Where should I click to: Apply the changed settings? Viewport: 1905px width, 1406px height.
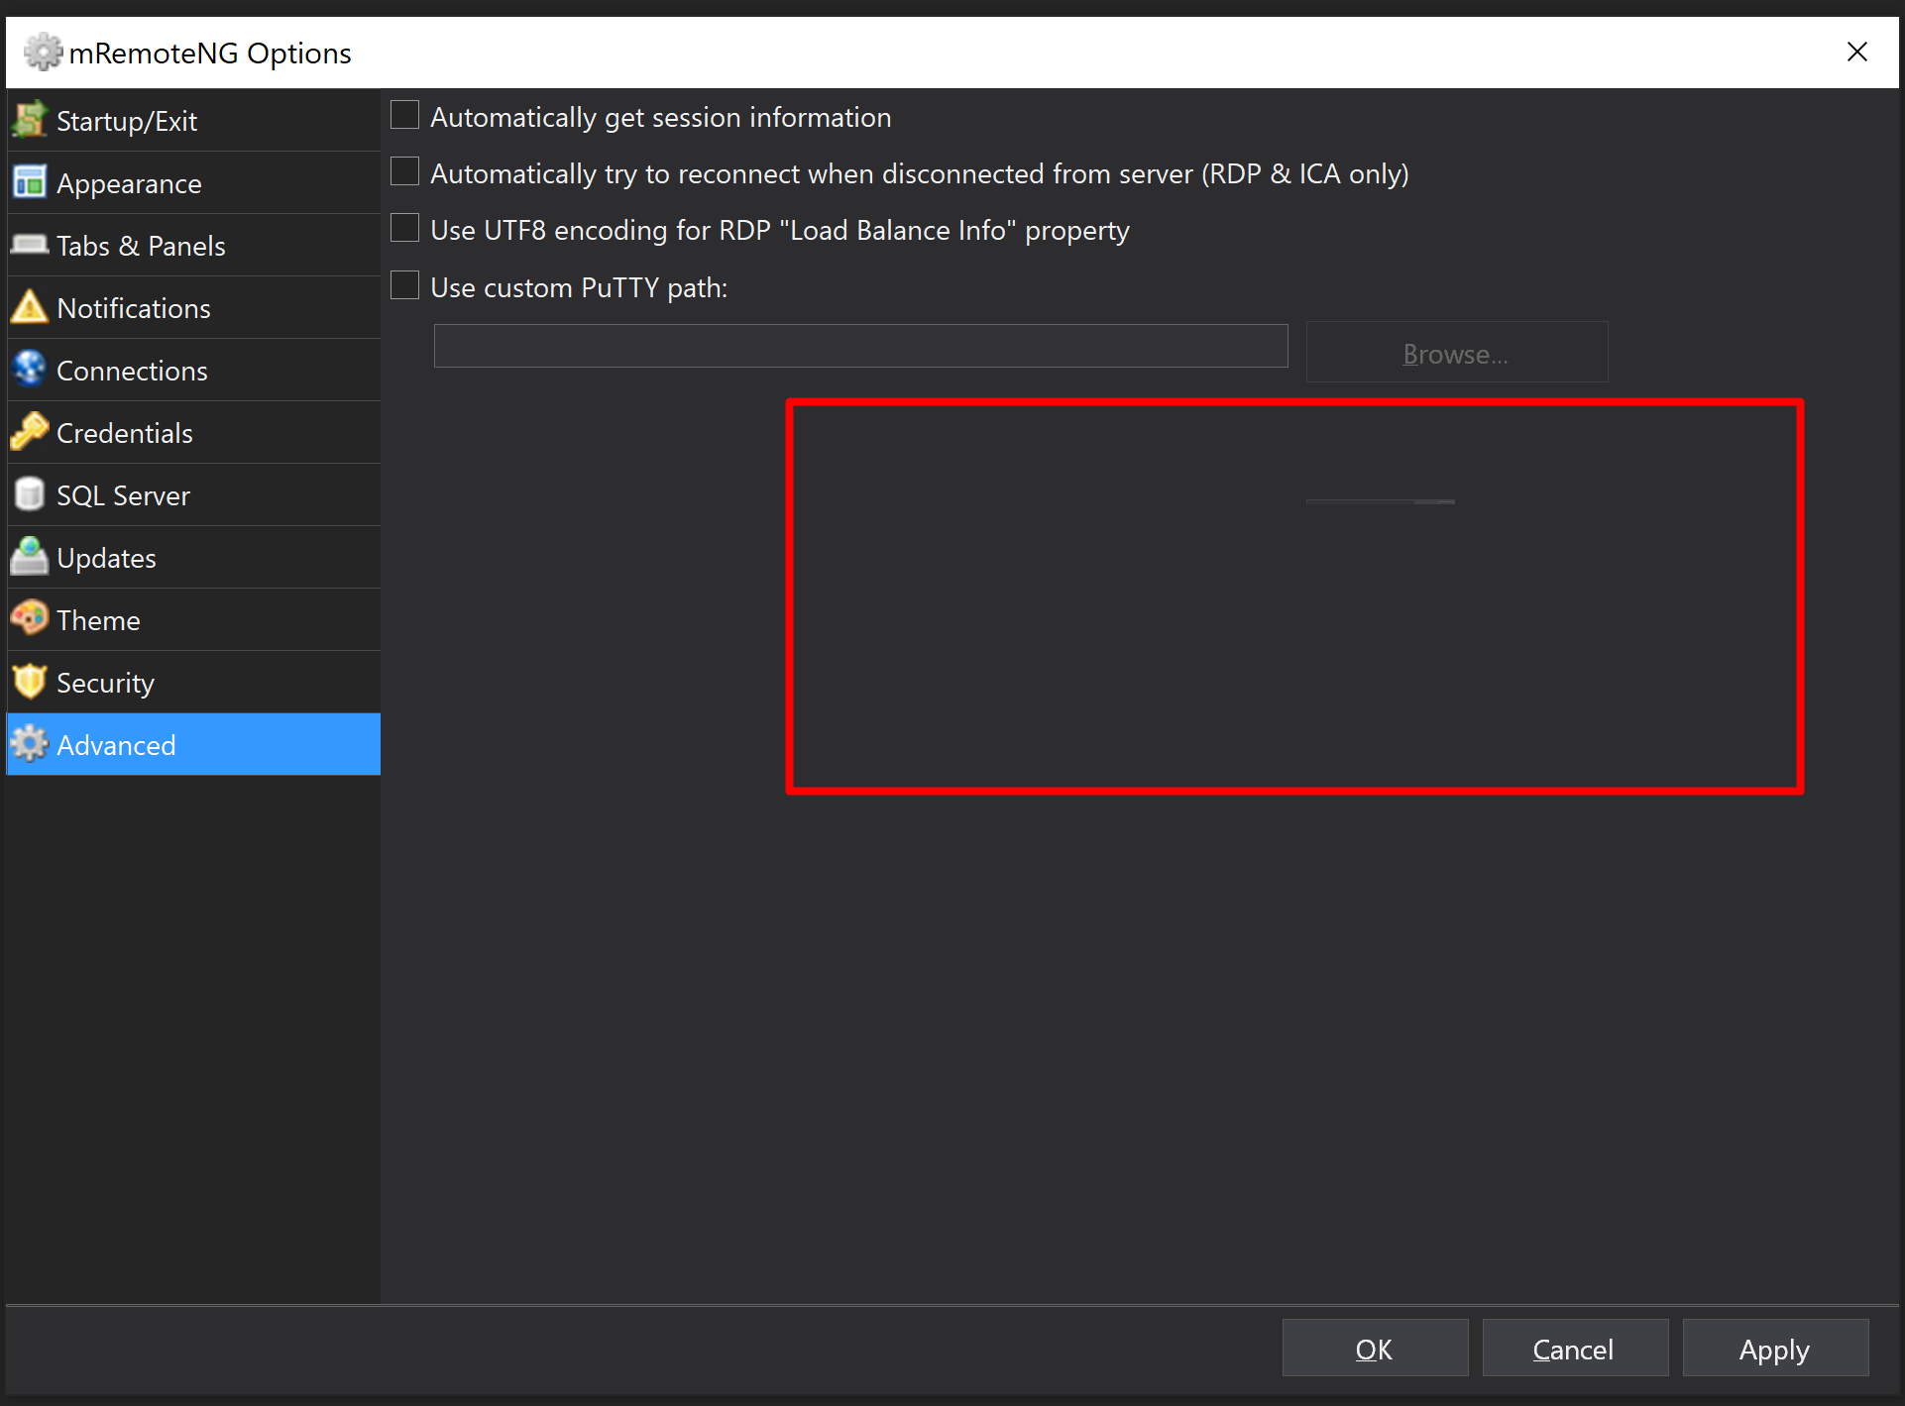1773,1349
